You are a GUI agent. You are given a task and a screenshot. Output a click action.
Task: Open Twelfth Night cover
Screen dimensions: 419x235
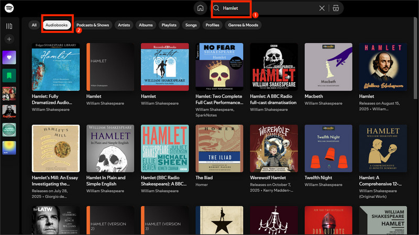328,148
